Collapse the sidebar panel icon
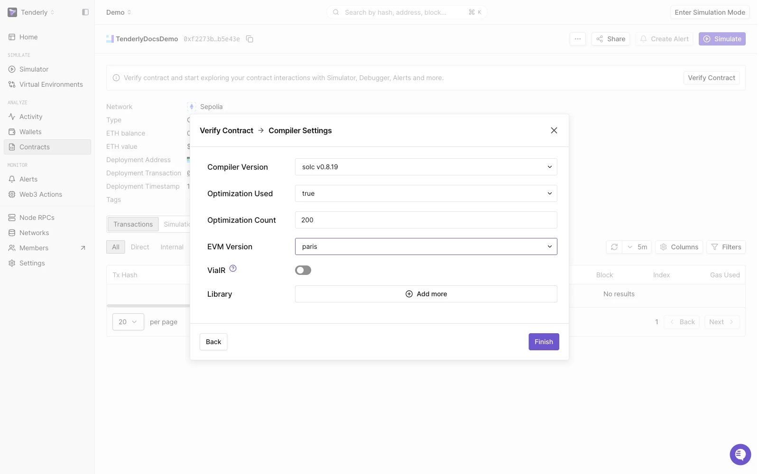The height and width of the screenshot is (474, 759). pyautogui.click(x=85, y=12)
